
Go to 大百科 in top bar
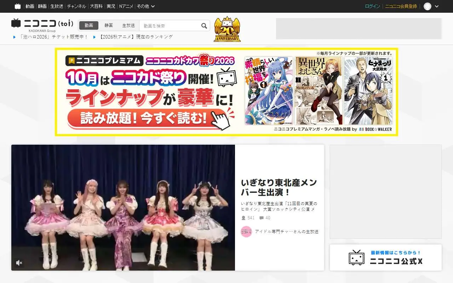coord(96,6)
